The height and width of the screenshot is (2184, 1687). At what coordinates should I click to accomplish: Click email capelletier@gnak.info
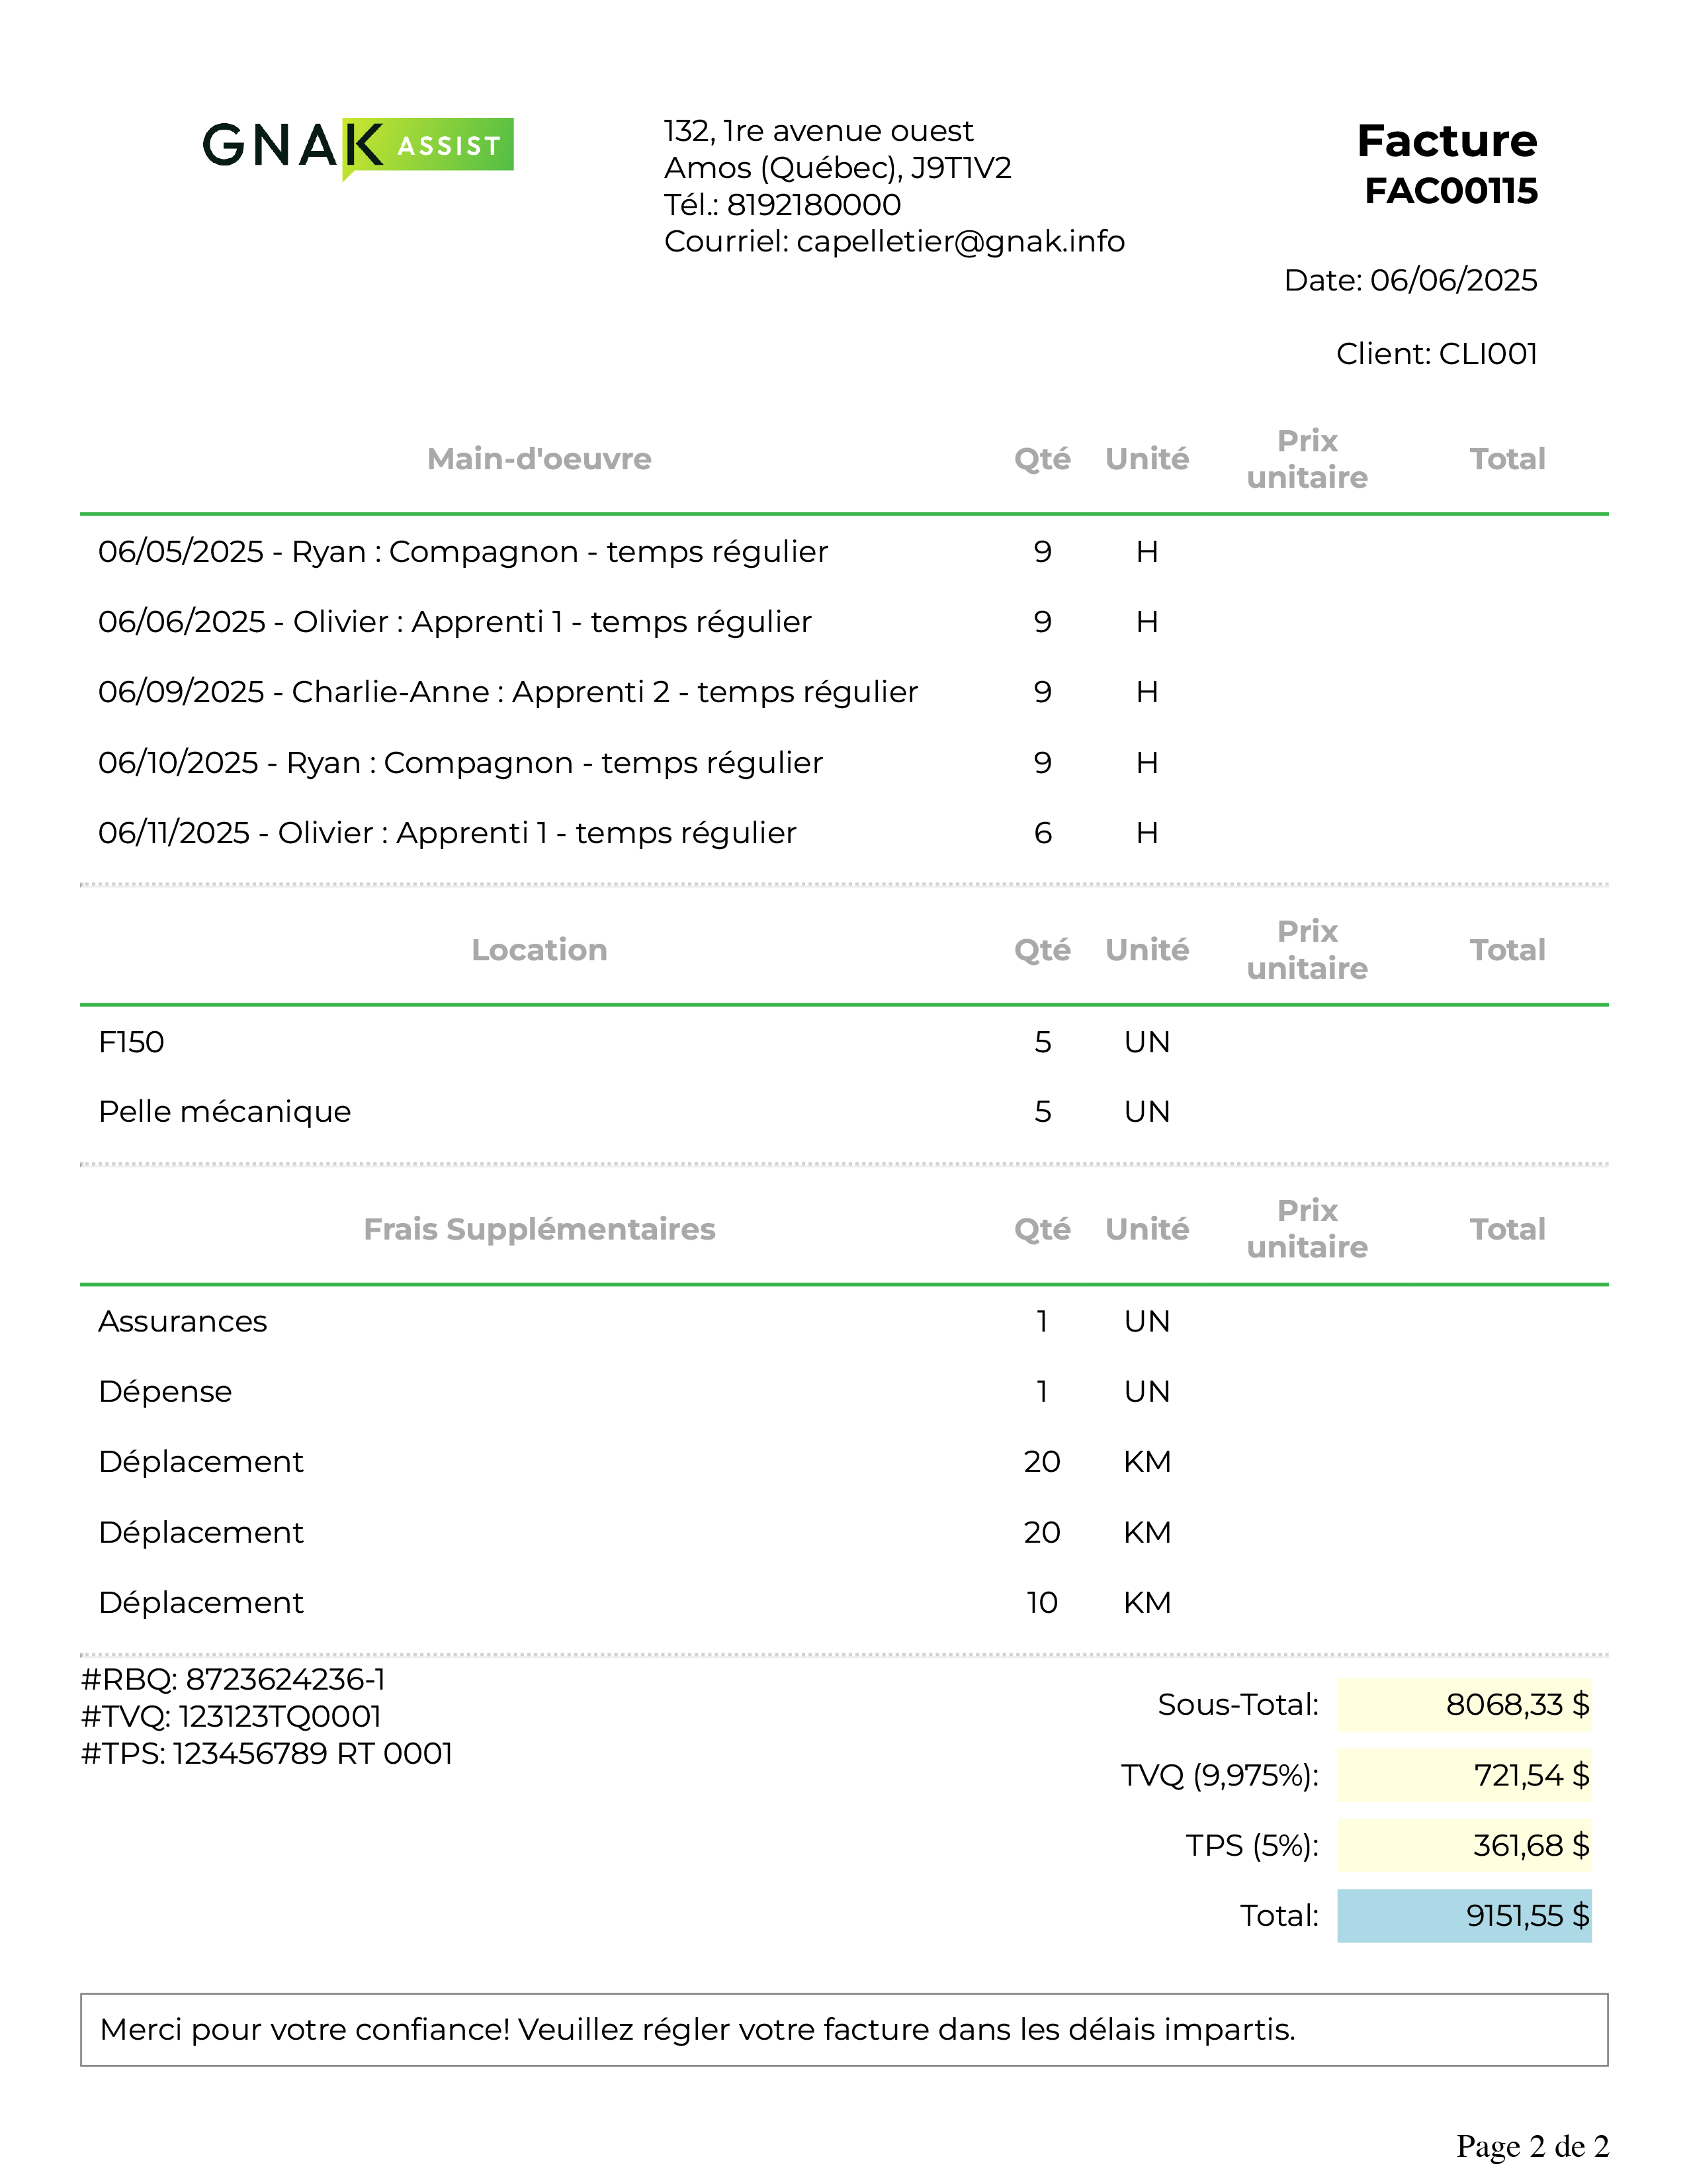tap(961, 242)
